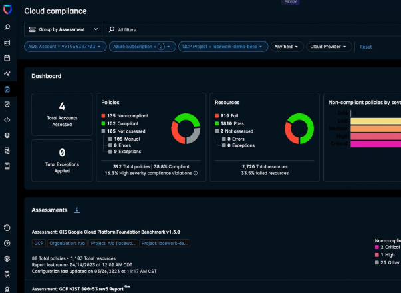This screenshot has height=293, width=401.
Task: Click Reset to clear filters
Action: tap(366, 47)
